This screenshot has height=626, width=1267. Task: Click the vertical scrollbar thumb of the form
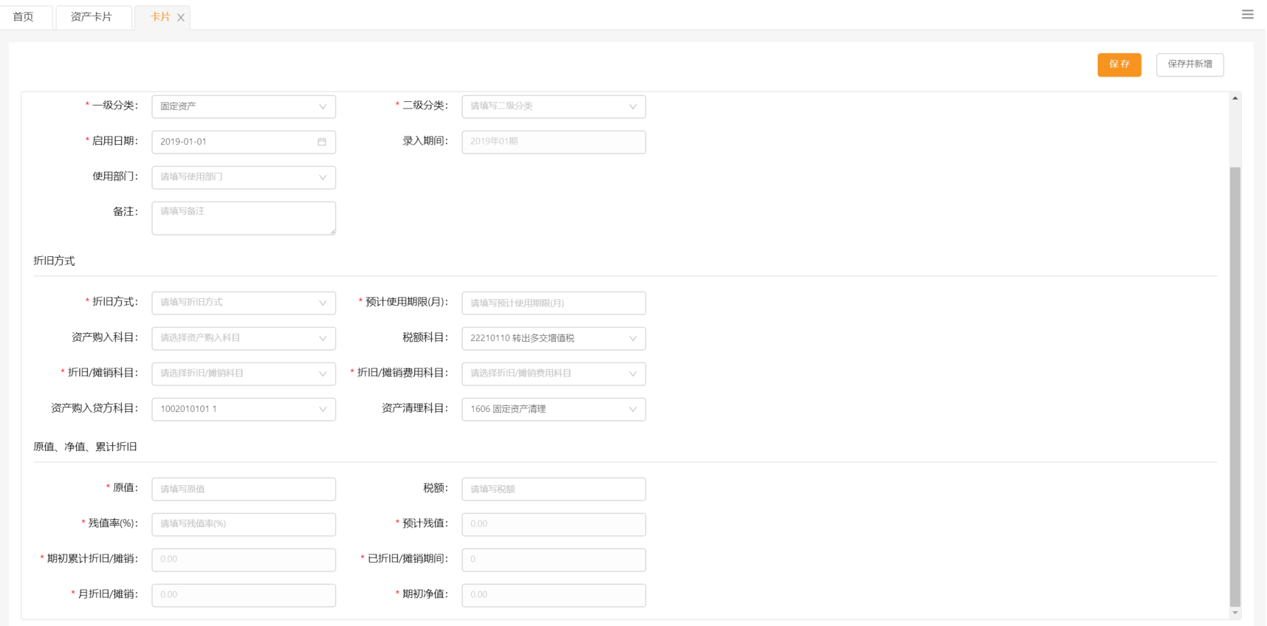click(x=1235, y=387)
